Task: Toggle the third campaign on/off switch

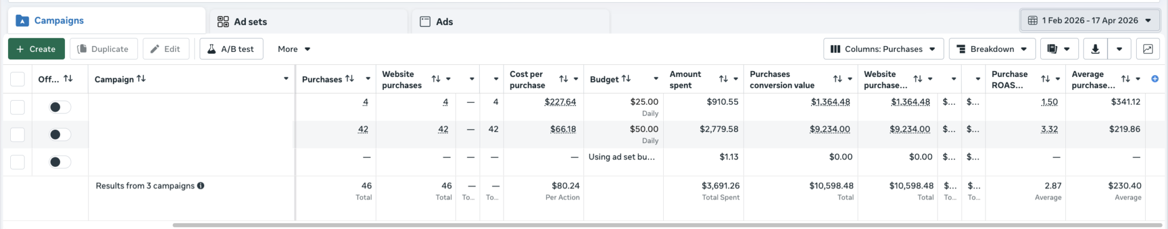Action: coord(59,162)
